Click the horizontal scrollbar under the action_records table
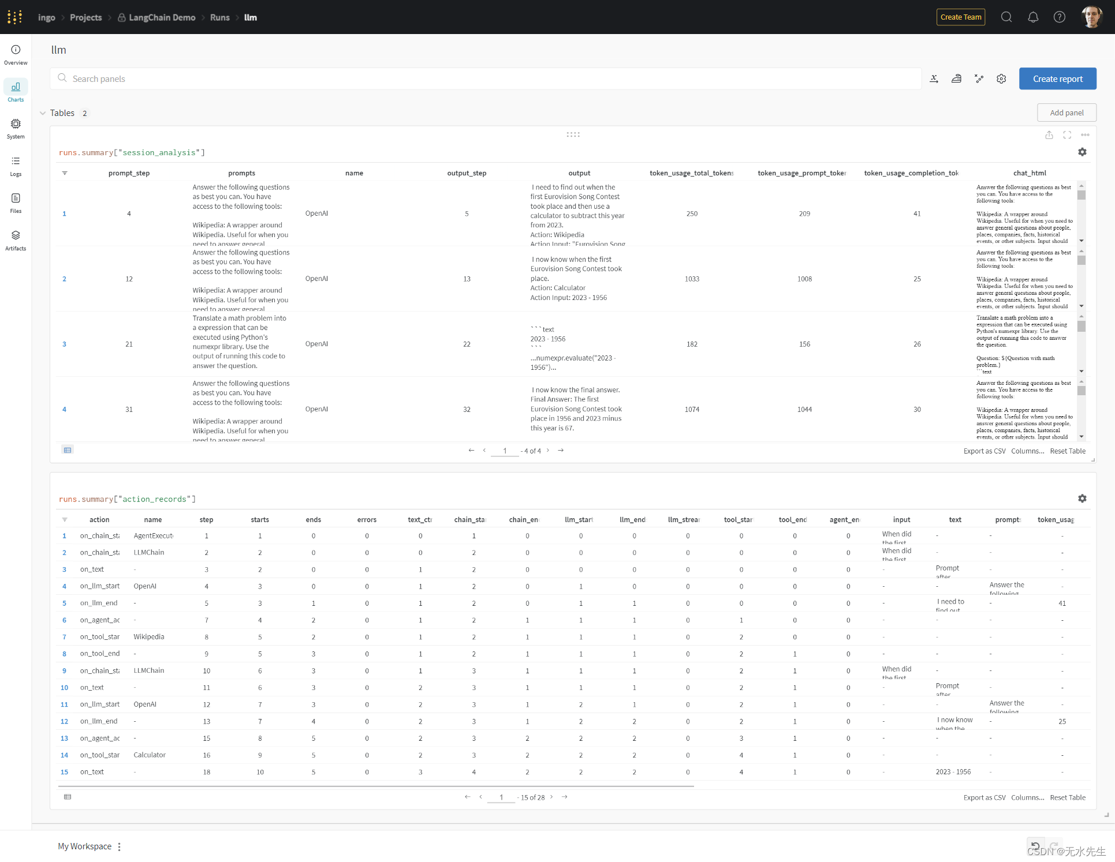 (376, 786)
